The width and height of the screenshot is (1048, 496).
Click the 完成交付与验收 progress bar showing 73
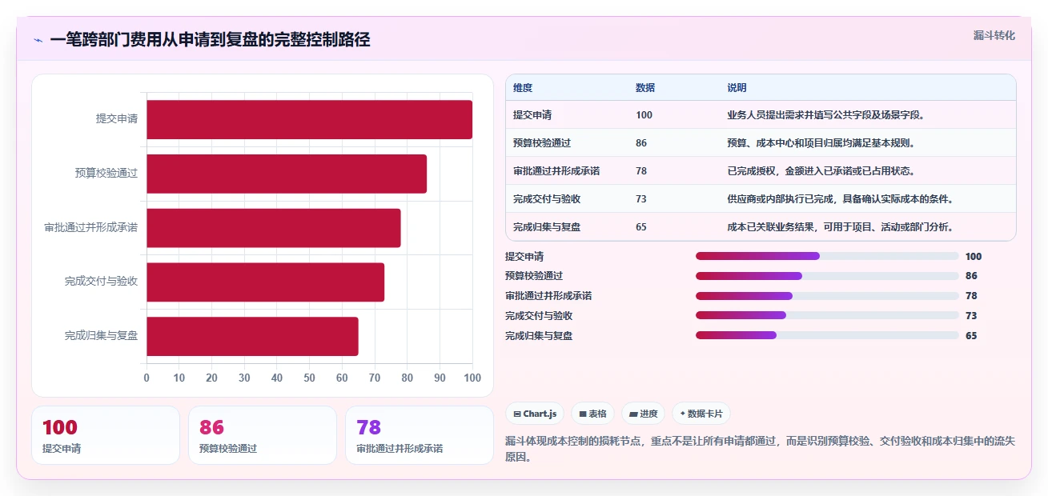tap(827, 315)
